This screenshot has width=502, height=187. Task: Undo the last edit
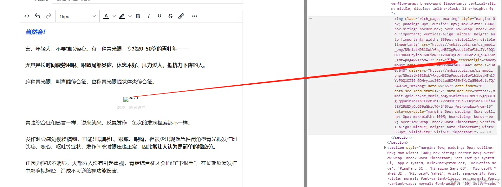[37, 16]
